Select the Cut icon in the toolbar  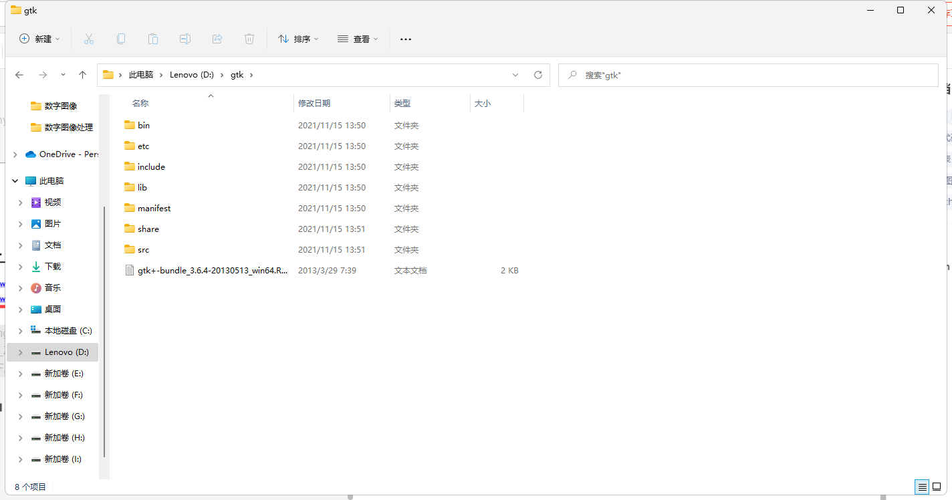click(89, 39)
